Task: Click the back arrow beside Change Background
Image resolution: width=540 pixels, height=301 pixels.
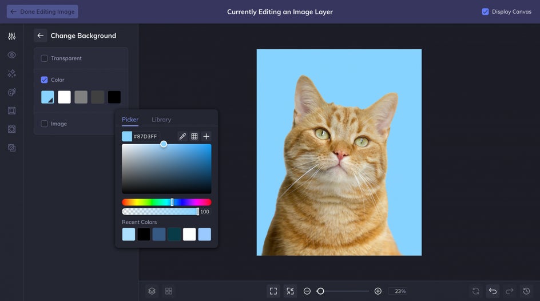Action: click(40, 35)
